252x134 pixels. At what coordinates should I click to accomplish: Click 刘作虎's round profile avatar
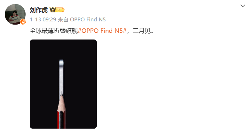click(15, 14)
